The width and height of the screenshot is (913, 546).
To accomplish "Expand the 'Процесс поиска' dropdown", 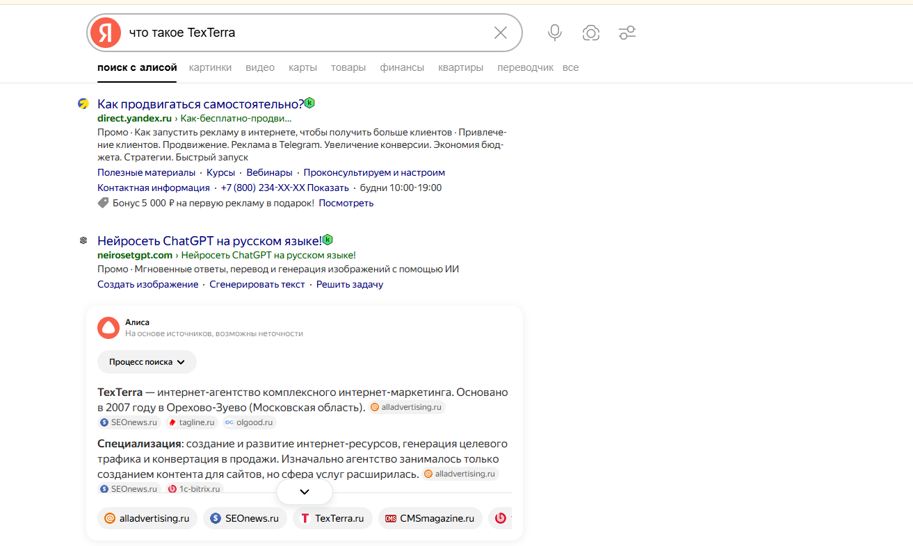I will (x=147, y=362).
